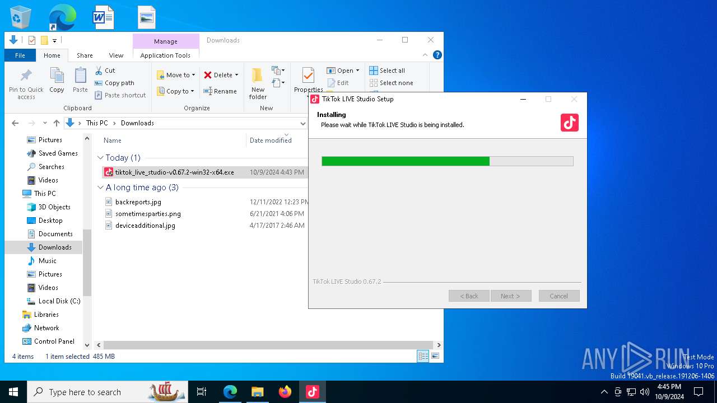The height and width of the screenshot is (403, 717).
Task: Open the Easy access dropdown icon
Action: click(x=278, y=83)
